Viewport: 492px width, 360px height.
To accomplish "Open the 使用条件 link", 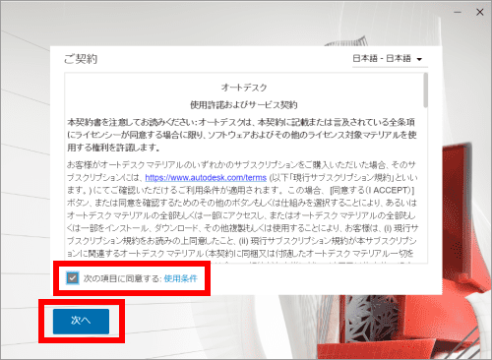I will click(181, 278).
